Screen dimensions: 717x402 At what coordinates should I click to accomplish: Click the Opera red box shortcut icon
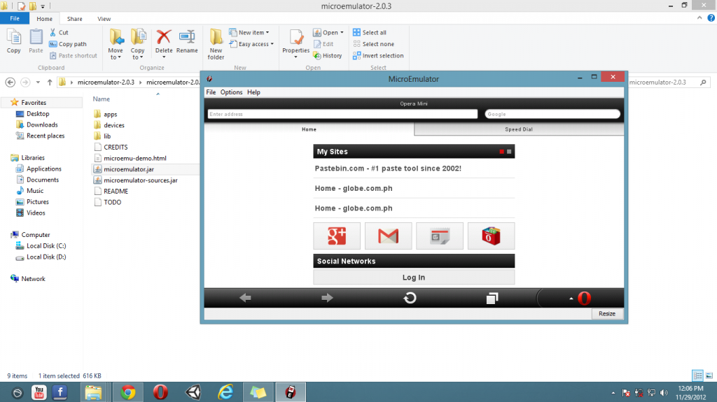(491, 236)
